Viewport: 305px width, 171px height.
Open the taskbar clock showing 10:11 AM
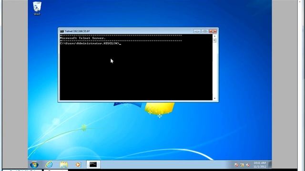(260, 165)
